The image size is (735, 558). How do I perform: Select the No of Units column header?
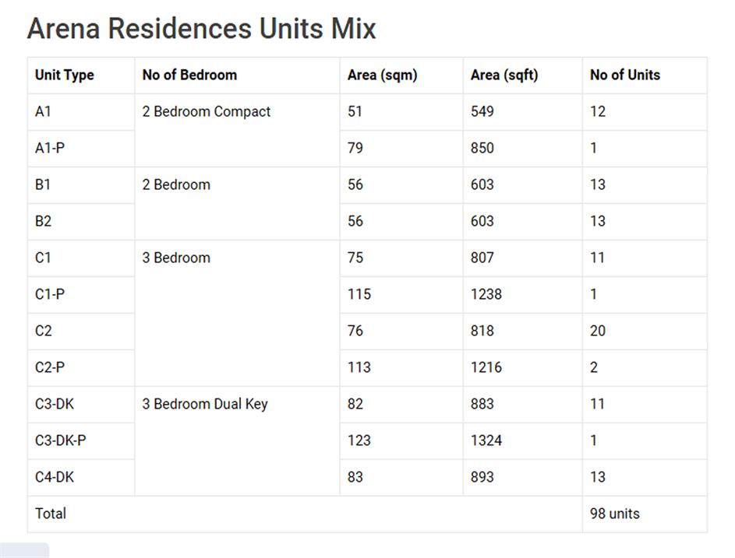[x=624, y=75]
